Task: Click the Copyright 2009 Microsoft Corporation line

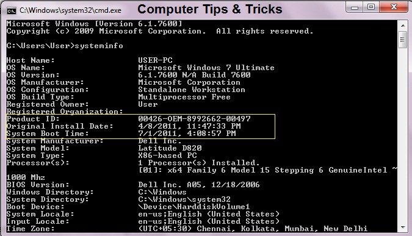Action: click(160, 31)
